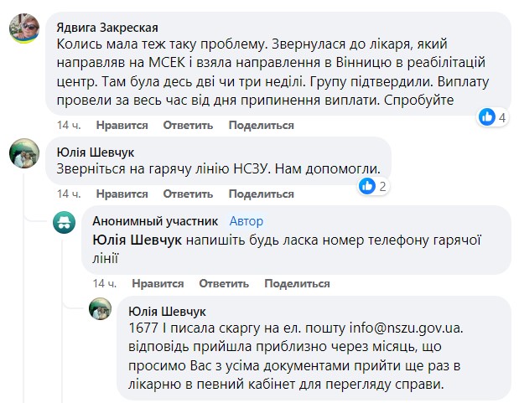Click Поделиться under the anonymous participant's reply
The image size is (519, 403).
click(x=297, y=283)
